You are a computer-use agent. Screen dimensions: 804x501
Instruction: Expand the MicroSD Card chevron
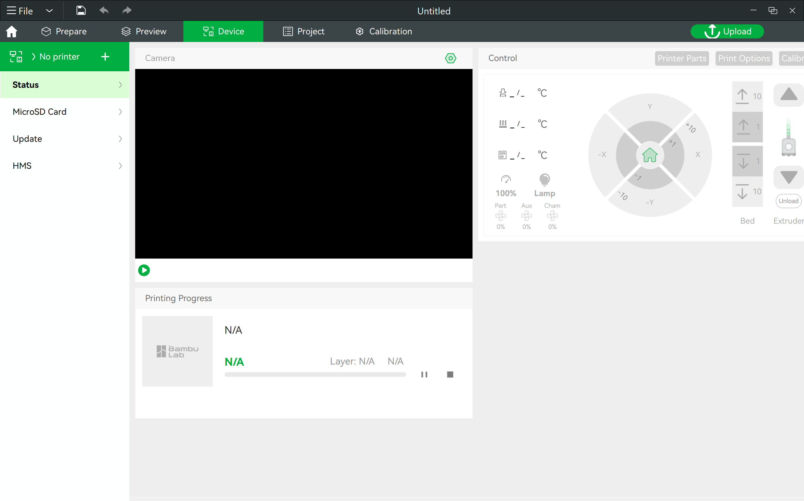(120, 112)
